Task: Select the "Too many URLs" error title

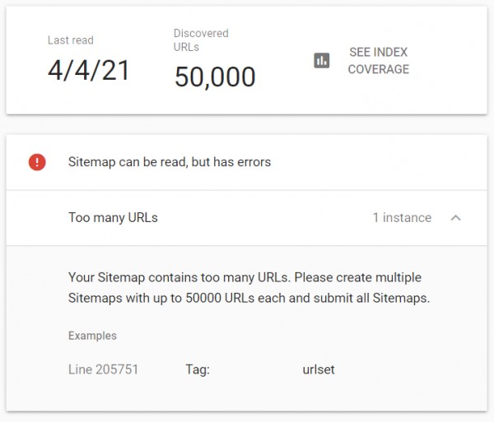Action: point(113,218)
